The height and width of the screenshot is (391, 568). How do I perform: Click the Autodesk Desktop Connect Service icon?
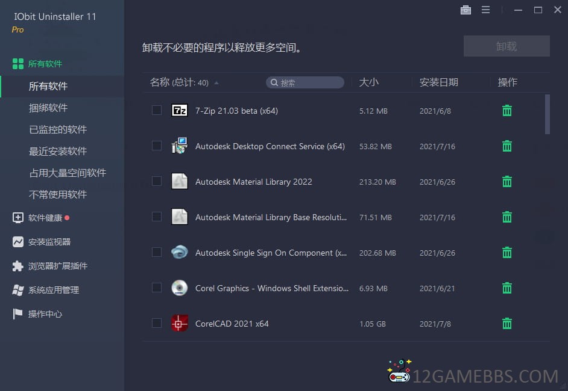[179, 146]
